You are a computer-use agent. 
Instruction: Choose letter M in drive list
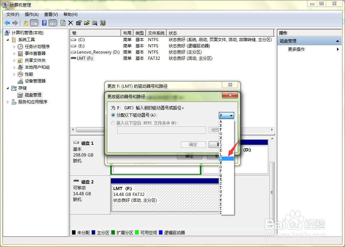226,159
